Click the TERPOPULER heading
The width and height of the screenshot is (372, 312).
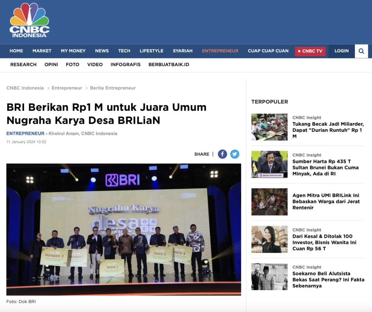tap(270, 102)
